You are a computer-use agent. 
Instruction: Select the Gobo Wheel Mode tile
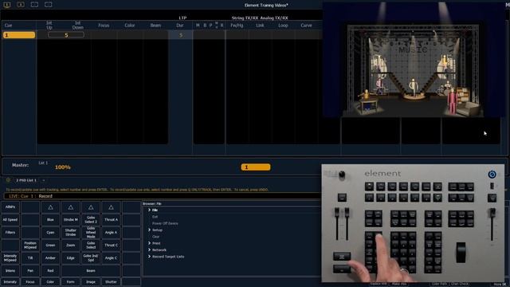point(91,232)
